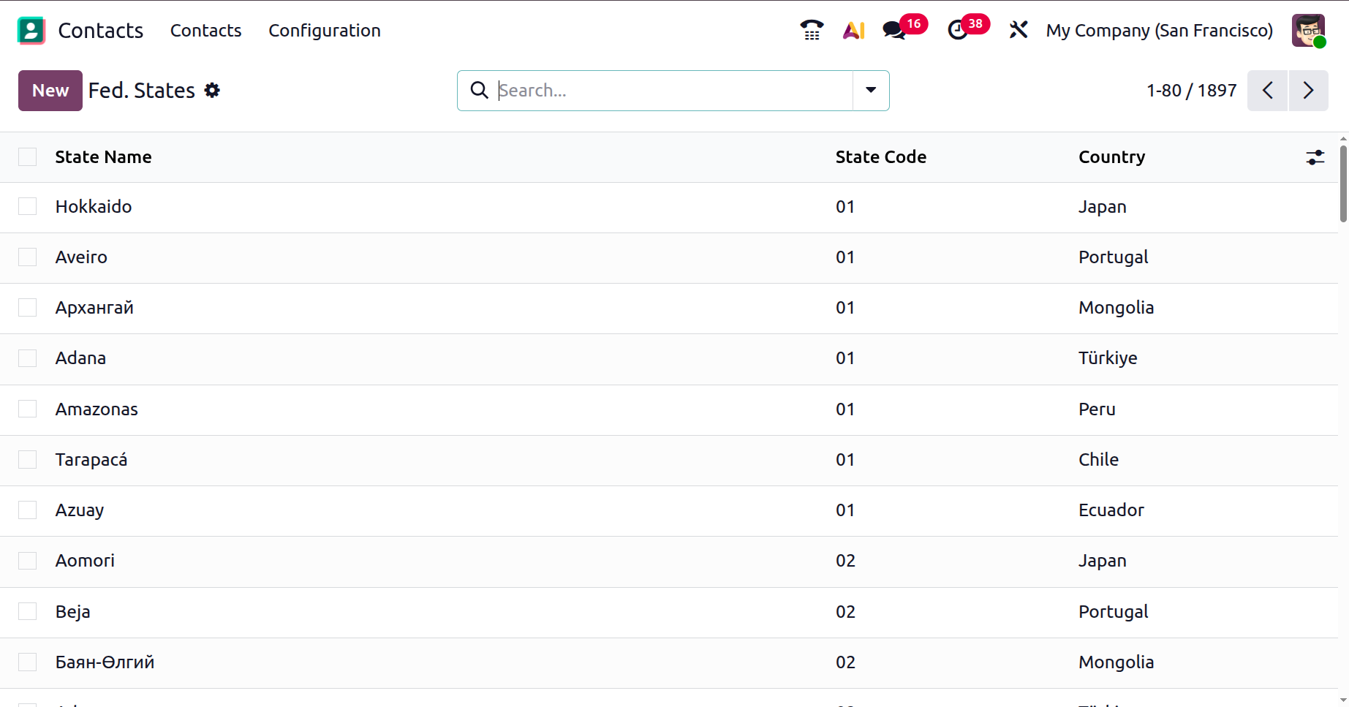Screen dimensions: 1349x707
Task: Select the Hokkaido row checkbox
Action: [x=28, y=207]
